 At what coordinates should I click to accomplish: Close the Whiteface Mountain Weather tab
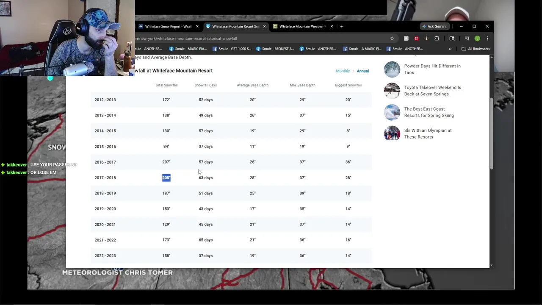click(332, 26)
